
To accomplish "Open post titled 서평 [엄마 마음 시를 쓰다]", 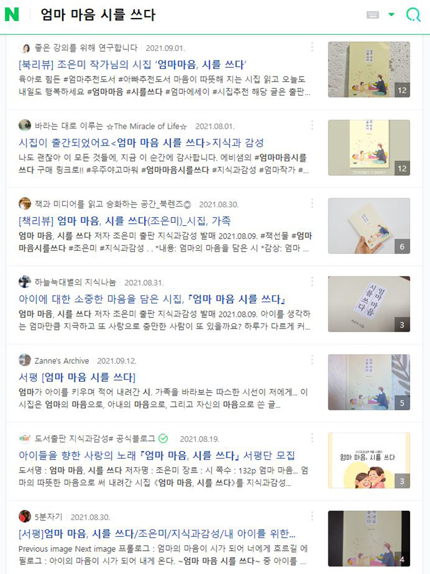I will coord(77,377).
